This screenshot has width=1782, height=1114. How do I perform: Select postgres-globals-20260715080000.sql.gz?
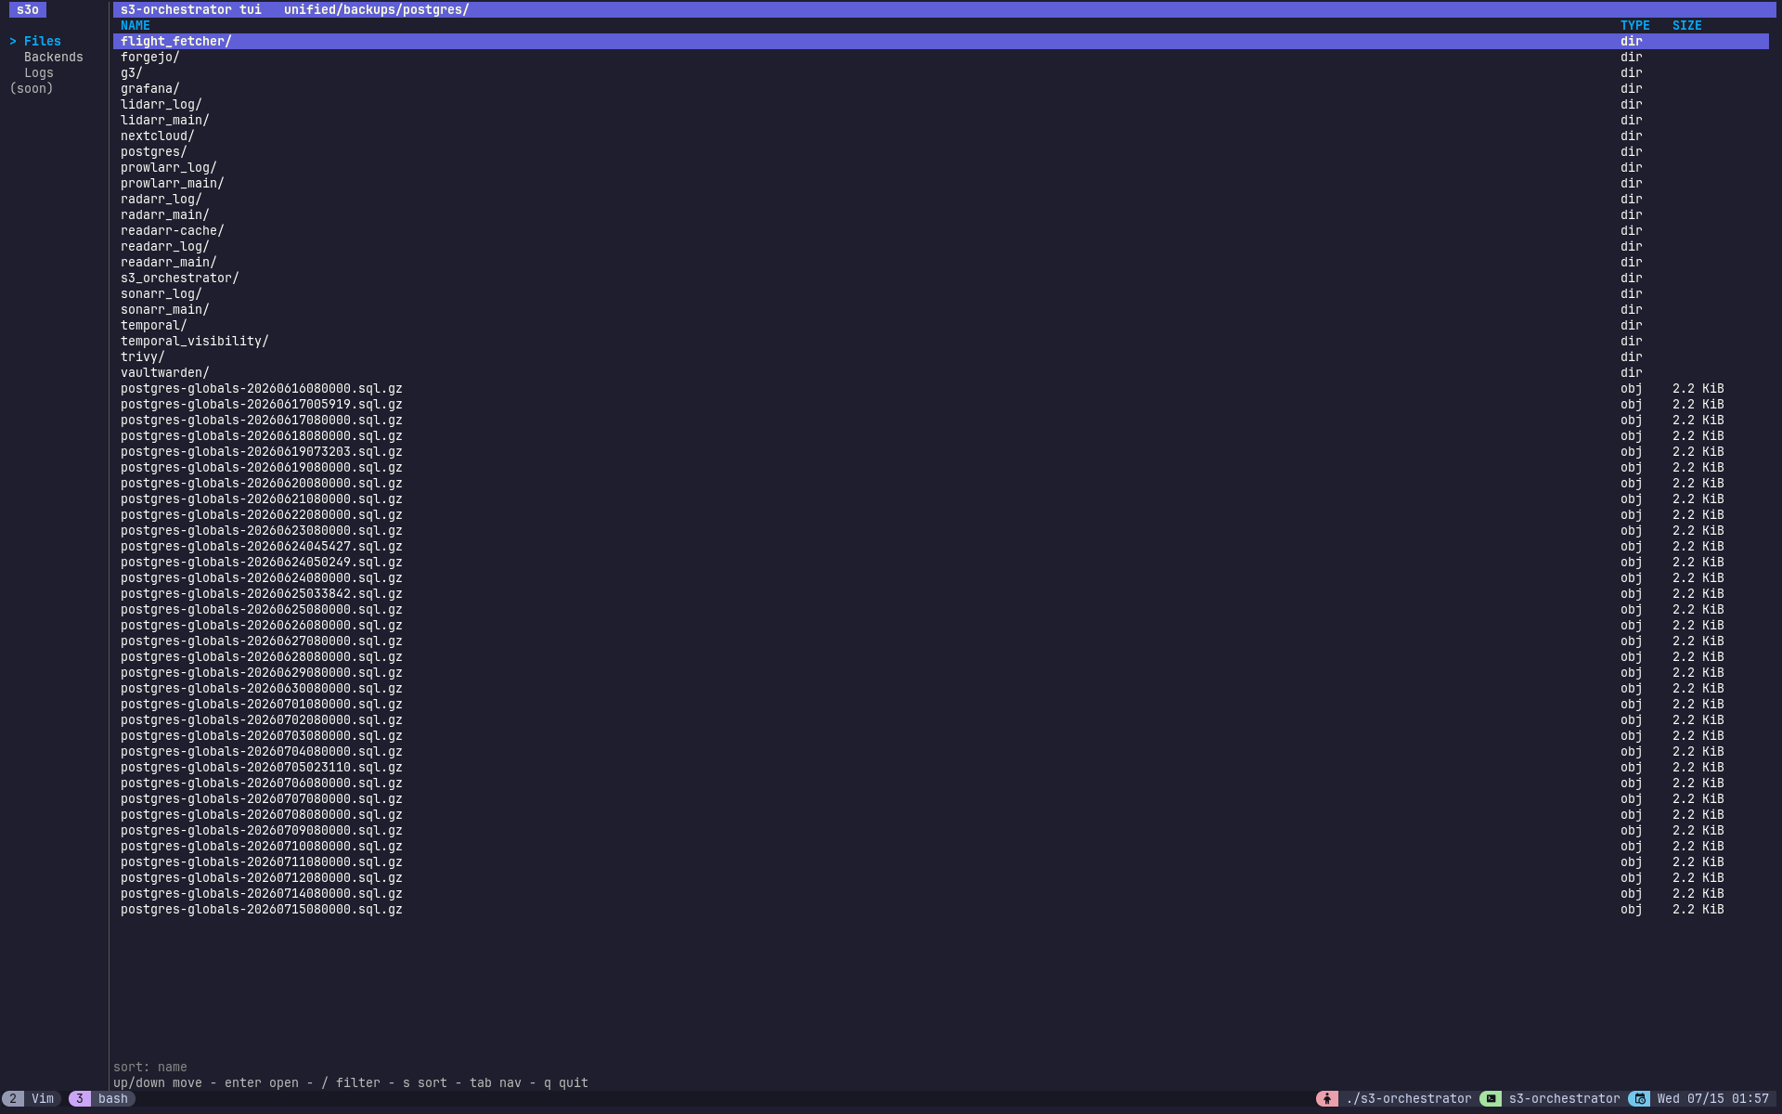click(940, 909)
